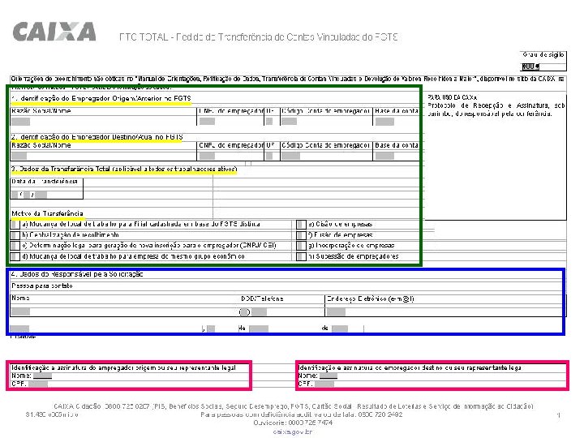Click the Localidade field above its label
This screenshot has height=438, width=584.
coord(19,328)
